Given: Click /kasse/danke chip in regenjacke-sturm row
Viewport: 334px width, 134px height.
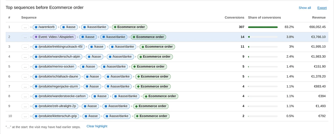Looking at the screenshot, I should tap(118, 86).
